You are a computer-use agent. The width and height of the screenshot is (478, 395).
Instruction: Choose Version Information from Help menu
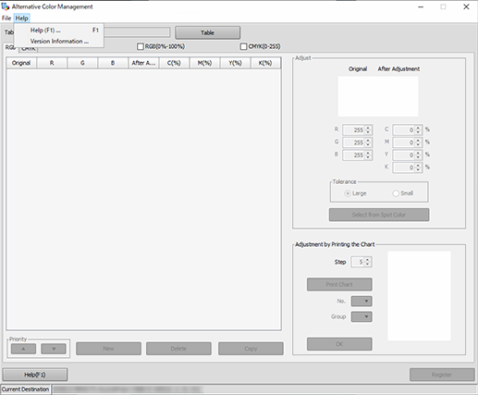(x=59, y=42)
